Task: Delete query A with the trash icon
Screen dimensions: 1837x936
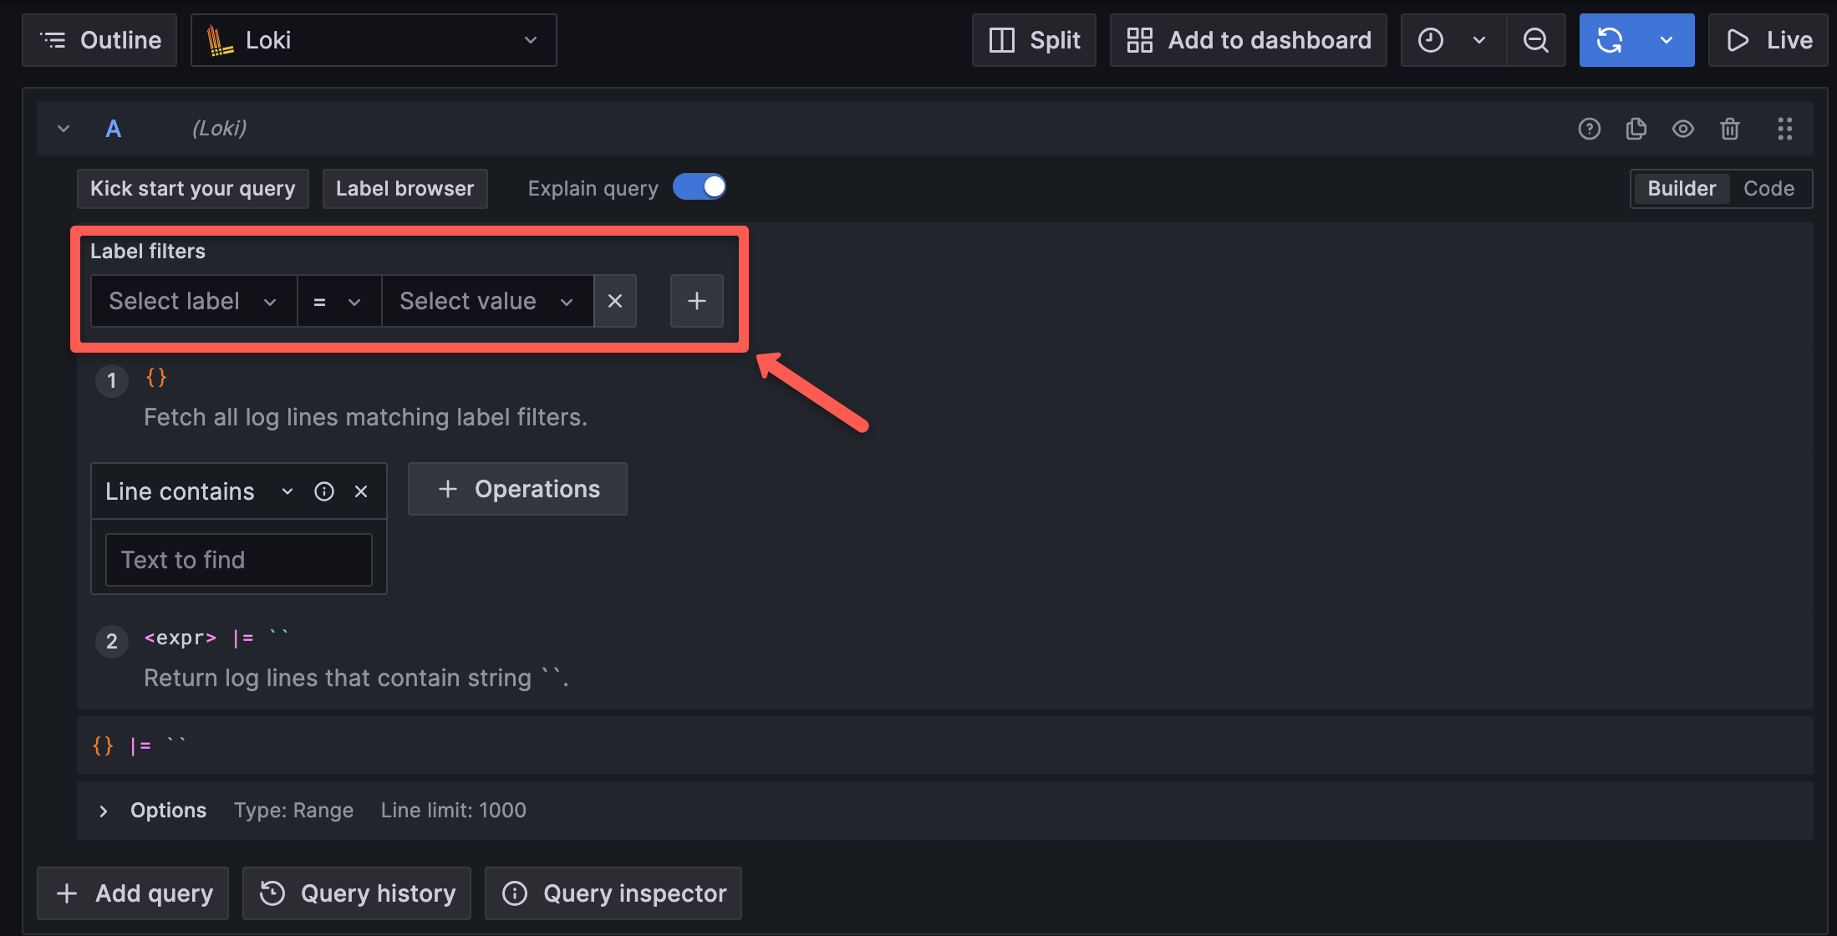Action: point(1730,129)
